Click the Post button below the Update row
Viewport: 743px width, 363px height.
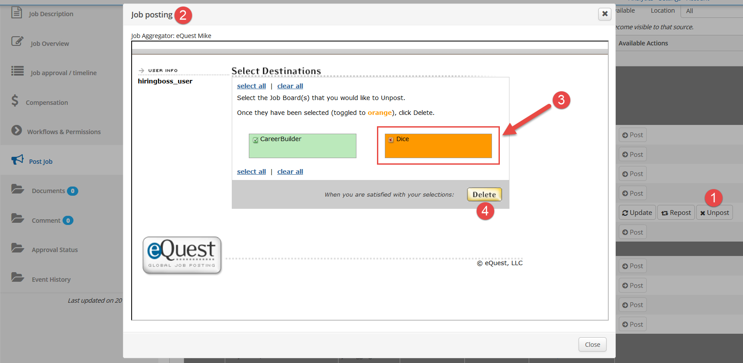coord(633,232)
